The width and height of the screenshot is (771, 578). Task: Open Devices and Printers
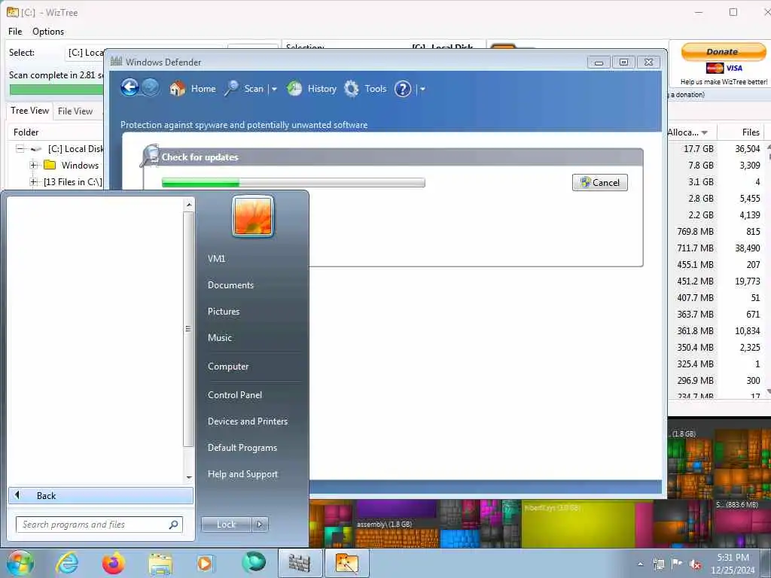[x=248, y=421]
